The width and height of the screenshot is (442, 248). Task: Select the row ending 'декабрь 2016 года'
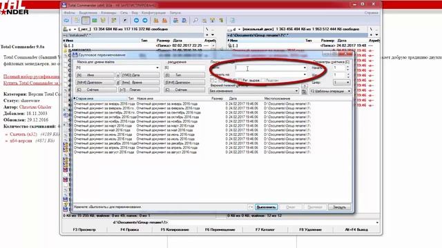point(192,143)
